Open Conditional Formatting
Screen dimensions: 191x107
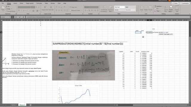(x=104, y=9)
